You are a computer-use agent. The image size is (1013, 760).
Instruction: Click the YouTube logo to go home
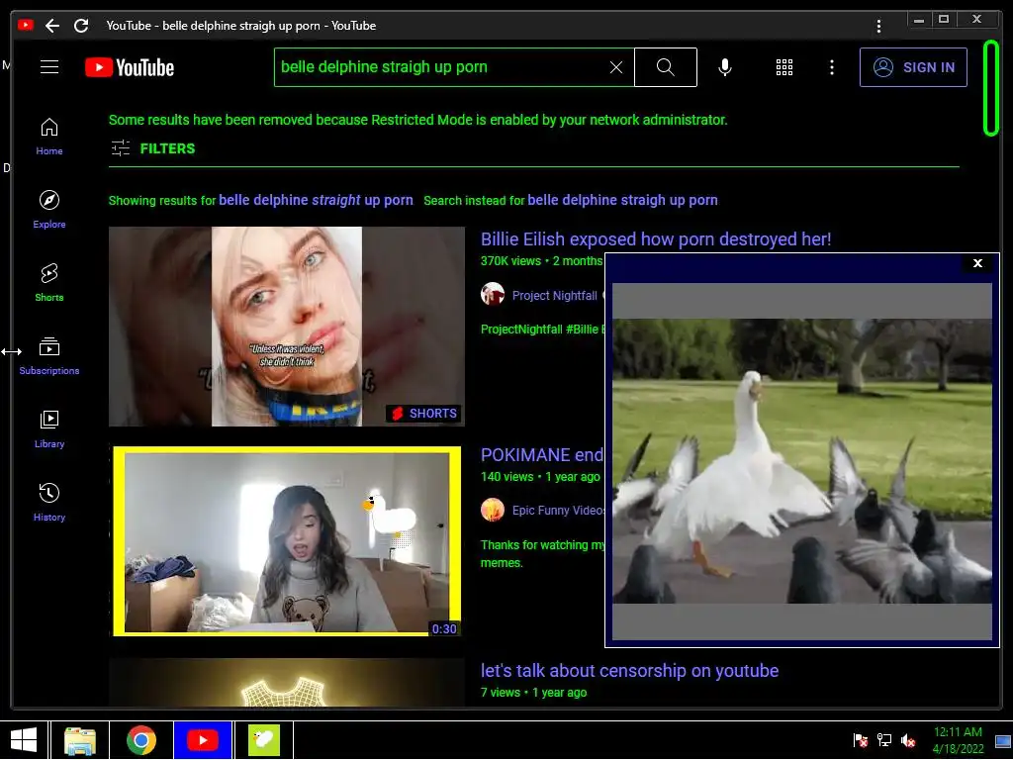coord(130,67)
